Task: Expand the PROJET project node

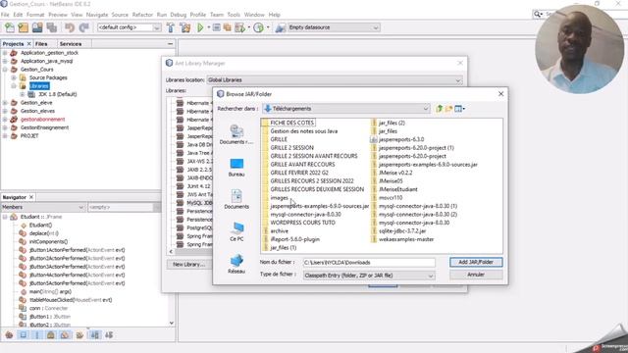Action: [5, 136]
